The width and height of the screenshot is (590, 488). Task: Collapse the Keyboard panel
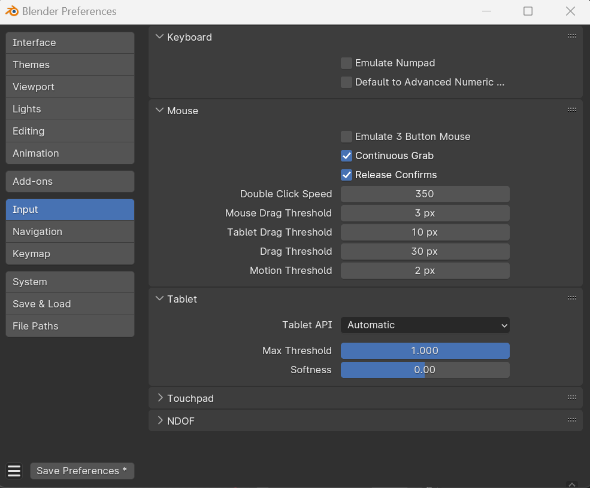[x=159, y=37]
